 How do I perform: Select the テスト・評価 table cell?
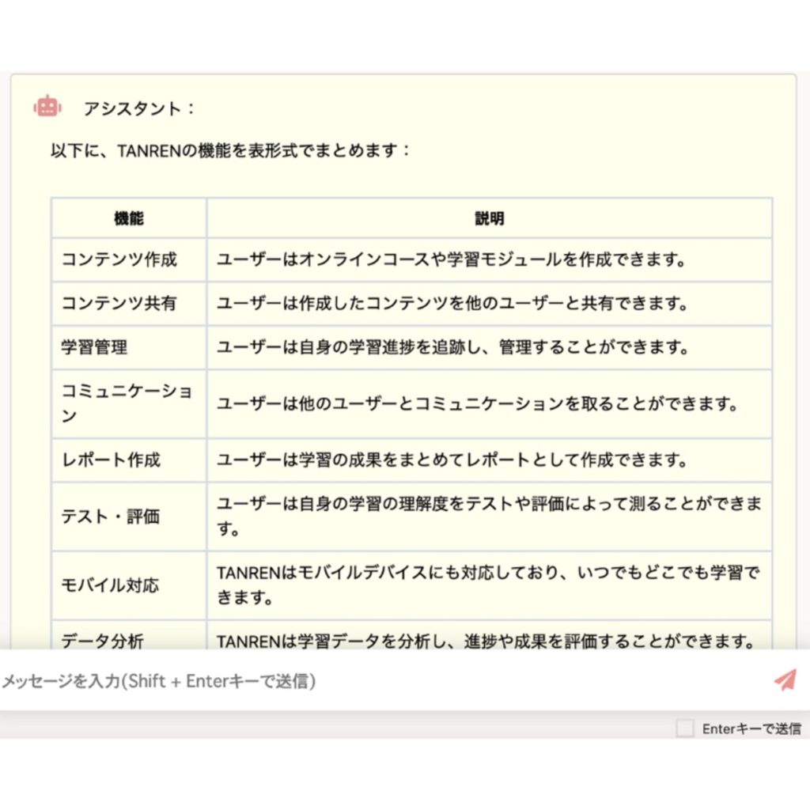pyautogui.click(x=111, y=517)
